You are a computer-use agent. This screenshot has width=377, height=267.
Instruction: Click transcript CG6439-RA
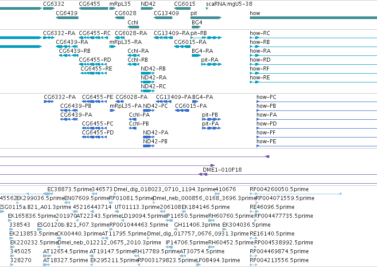tap(72, 42)
